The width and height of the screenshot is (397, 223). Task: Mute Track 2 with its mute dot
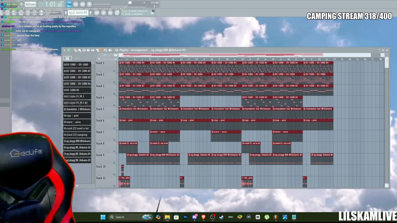pyautogui.click(x=114, y=82)
